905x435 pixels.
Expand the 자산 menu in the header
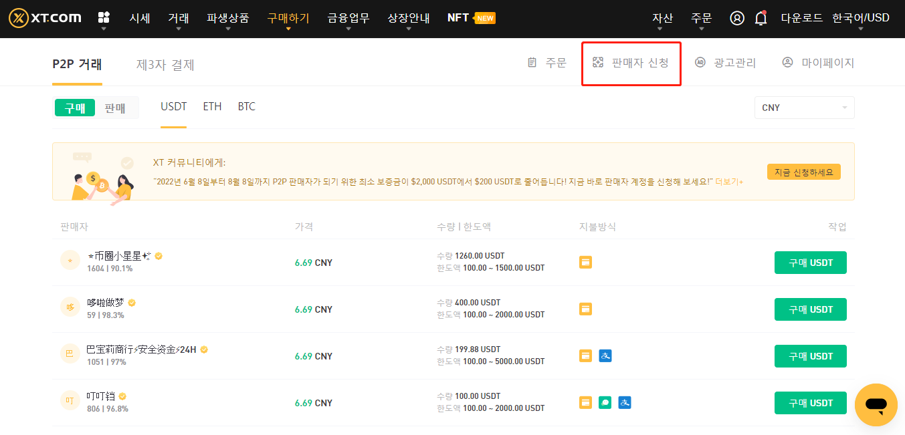pyautogui.click(x=662, y=18)
